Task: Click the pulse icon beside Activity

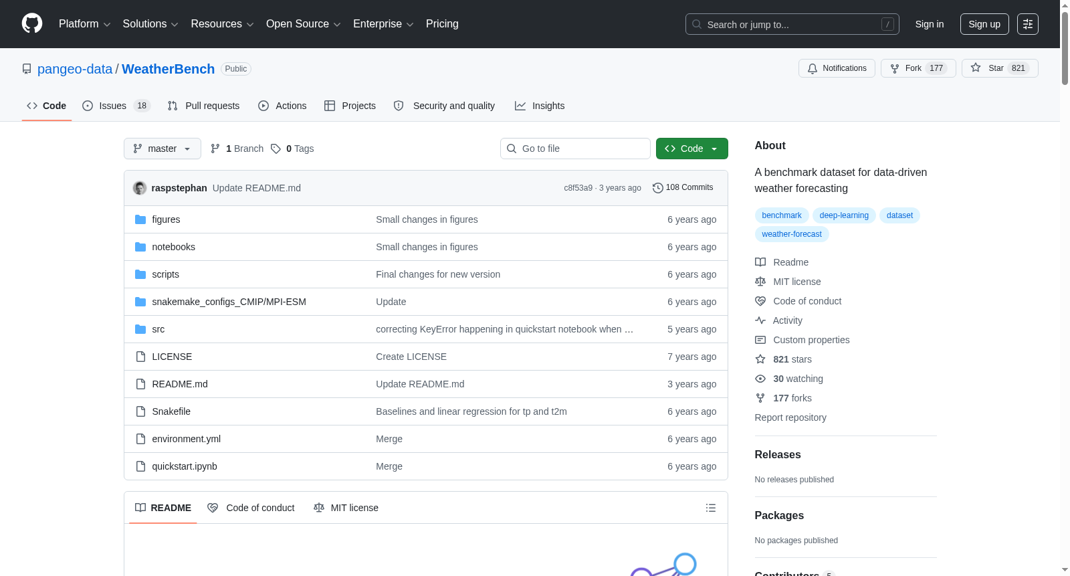Action: point(760,320)
